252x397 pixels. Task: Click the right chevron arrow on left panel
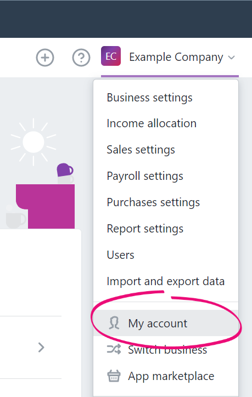click(41, 348)
